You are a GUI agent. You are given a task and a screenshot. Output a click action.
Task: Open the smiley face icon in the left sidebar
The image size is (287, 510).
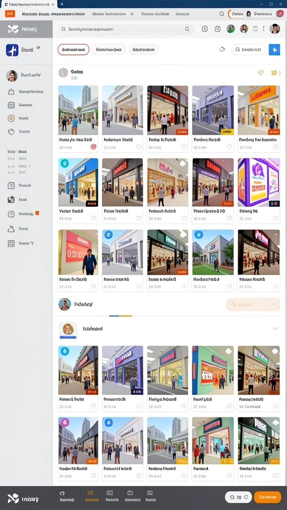(x=11, y=118)
